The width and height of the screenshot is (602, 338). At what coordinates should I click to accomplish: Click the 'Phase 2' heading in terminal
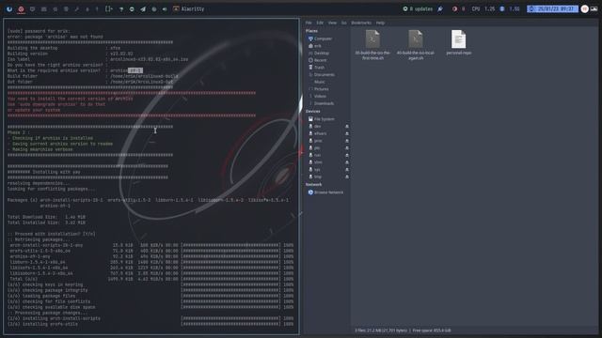point(19,132)
